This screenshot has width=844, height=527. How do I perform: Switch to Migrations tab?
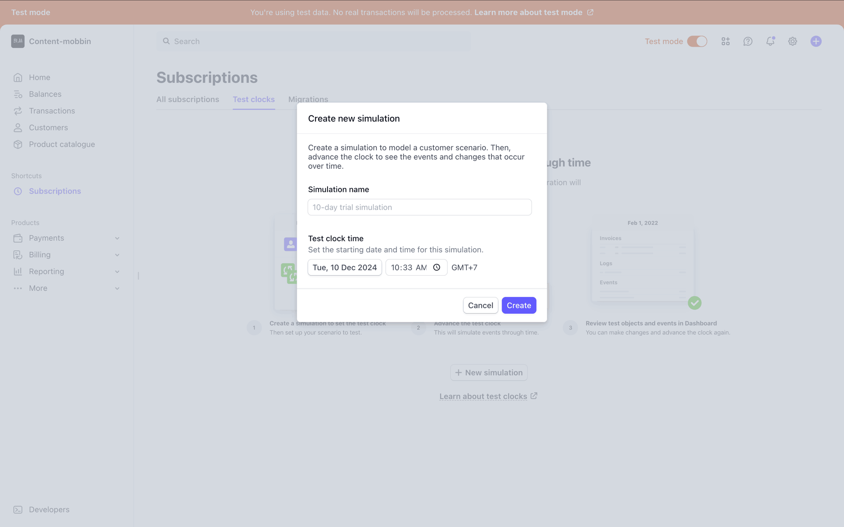click(x=308, y=99)
